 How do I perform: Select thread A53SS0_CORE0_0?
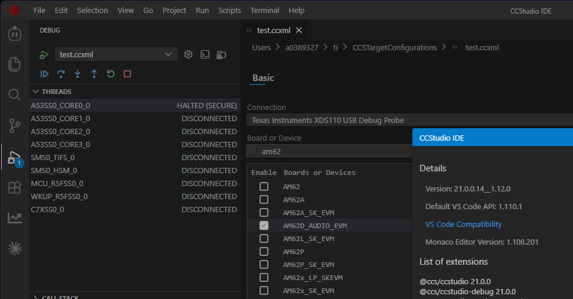tap(135, 105)
